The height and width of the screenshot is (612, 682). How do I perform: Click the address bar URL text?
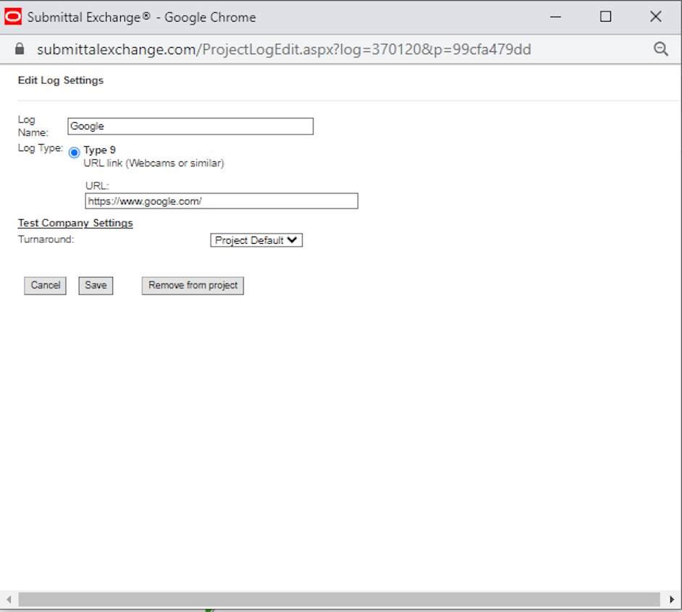tap(284, 49)
